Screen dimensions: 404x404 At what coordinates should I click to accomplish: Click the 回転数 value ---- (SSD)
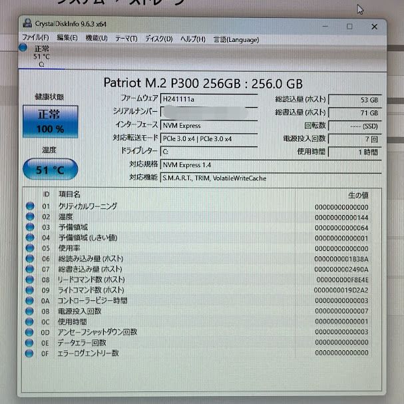coord(355,126)
